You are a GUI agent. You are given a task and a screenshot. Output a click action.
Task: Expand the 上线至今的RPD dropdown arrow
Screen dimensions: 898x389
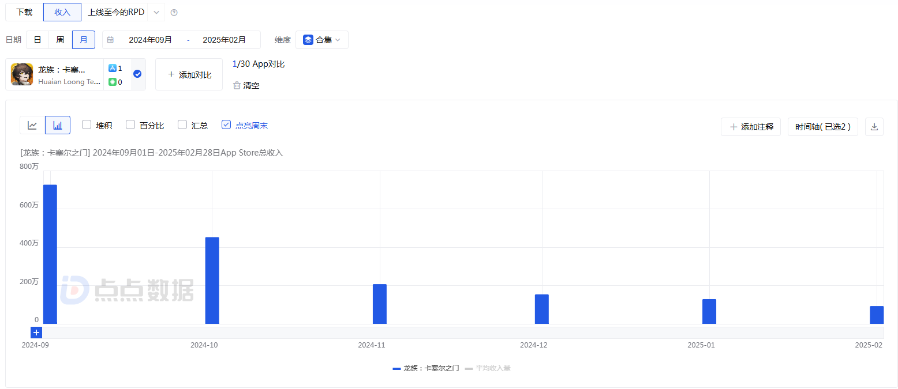156,12
